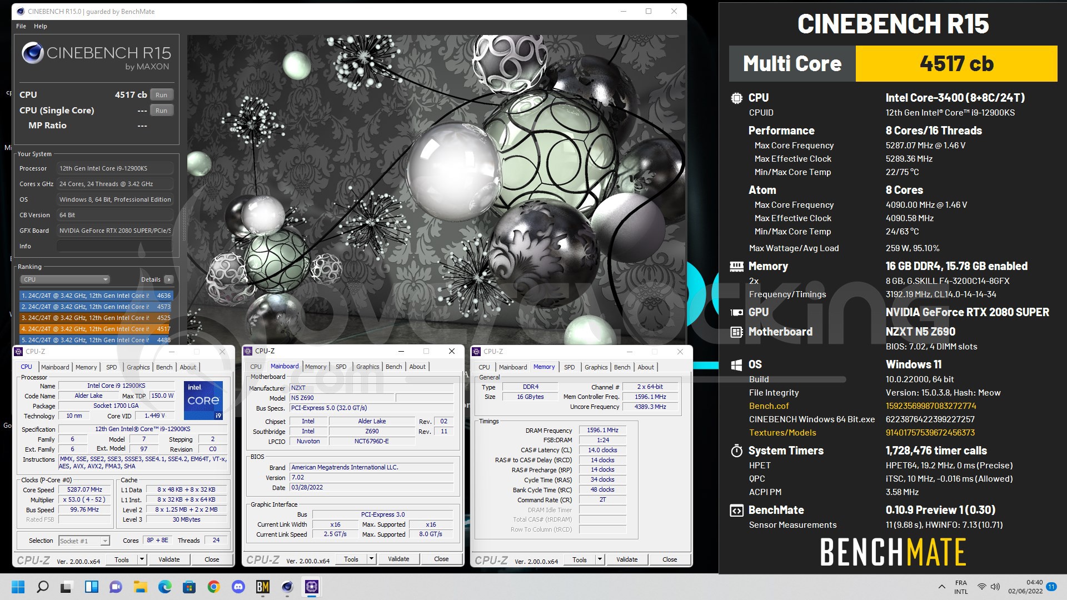Screen dimensions: 1067x600
Task: Open notification center badge
Action: click(x=1051, y=587)
